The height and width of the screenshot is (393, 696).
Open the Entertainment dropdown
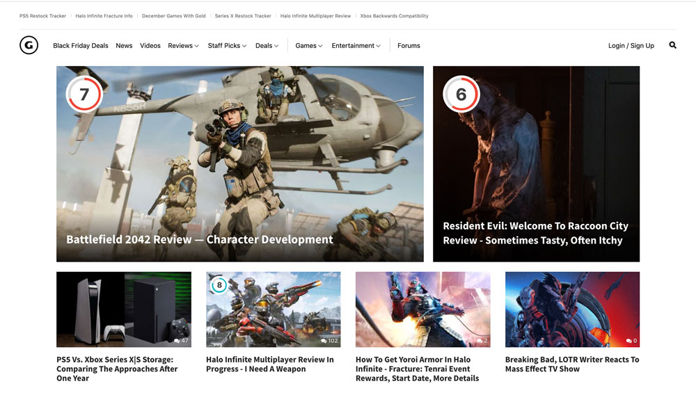pyautogui.click(x=356, y=46)
